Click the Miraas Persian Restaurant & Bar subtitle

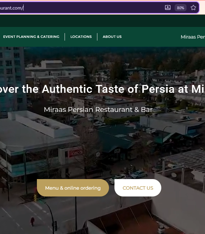point(98,110)
